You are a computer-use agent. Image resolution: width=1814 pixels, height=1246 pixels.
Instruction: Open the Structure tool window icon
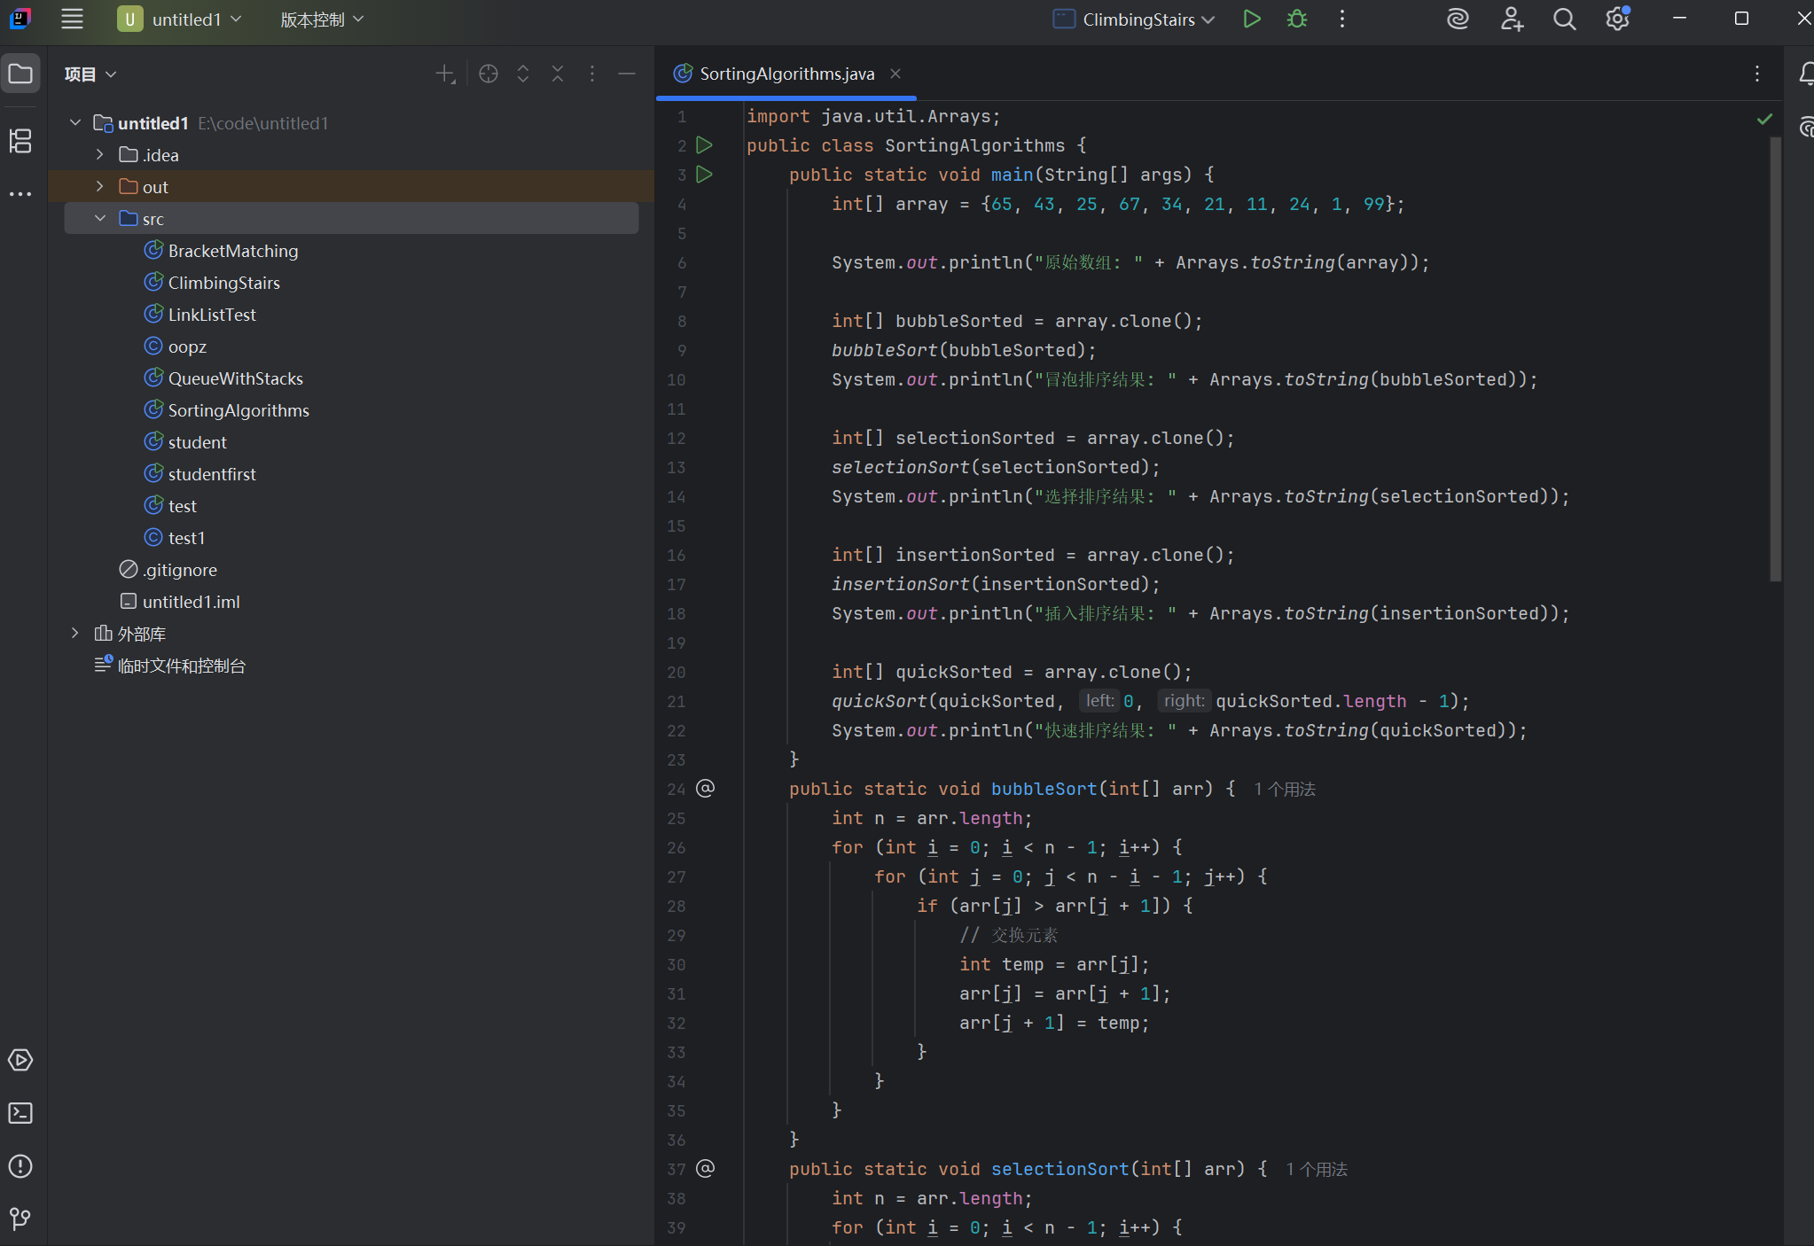(20, 141)
